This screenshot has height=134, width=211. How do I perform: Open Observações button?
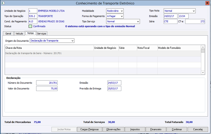(x=113, y=129)
